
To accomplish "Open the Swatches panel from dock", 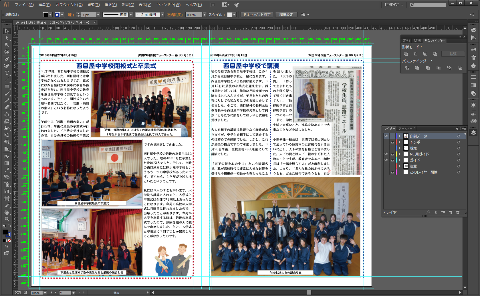I will tap(473, 49).
